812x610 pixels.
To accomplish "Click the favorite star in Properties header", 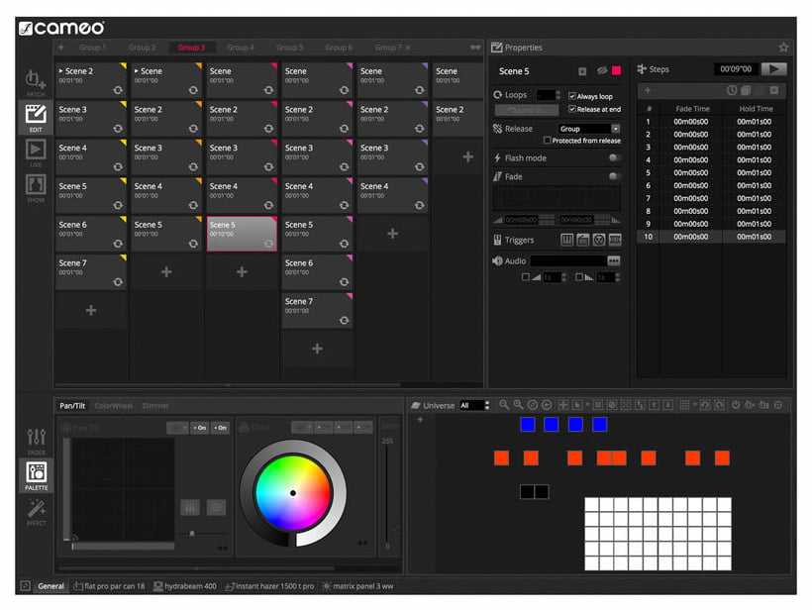I will pos(783,48).
